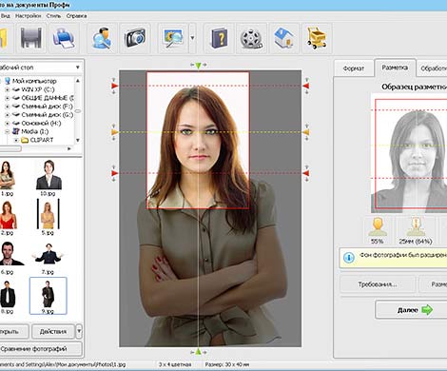Expand the ОБЩИЕ ДАННЫЕ drive

(x=8, y=98)
